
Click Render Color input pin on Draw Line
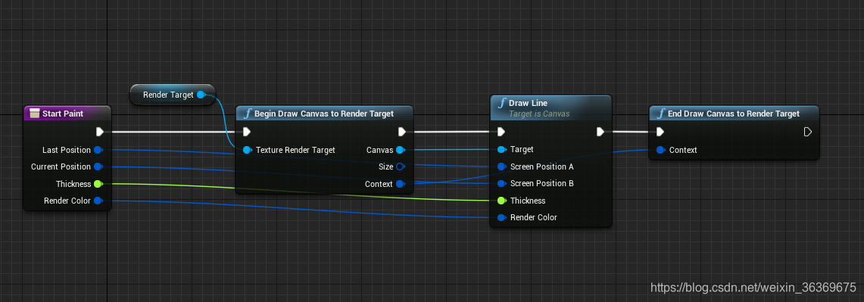point(501,217)
